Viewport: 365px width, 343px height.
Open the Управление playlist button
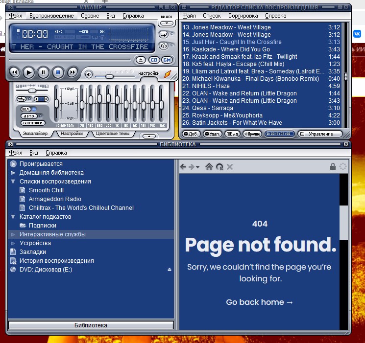[320, 134]
